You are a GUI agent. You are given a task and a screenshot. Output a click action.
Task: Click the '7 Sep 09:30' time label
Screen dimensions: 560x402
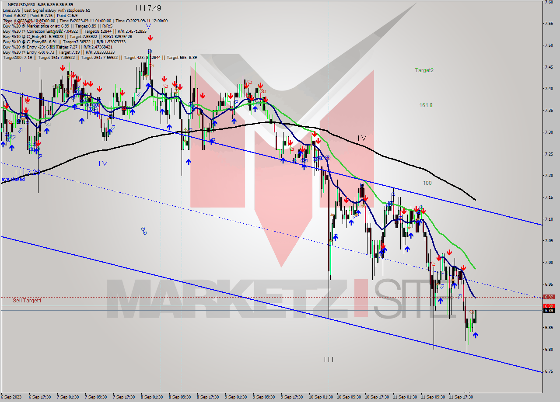coord(96,397)
